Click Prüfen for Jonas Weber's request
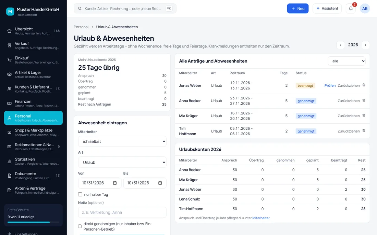Viewport: 377px width, 235px height. [x=330, y=85]
